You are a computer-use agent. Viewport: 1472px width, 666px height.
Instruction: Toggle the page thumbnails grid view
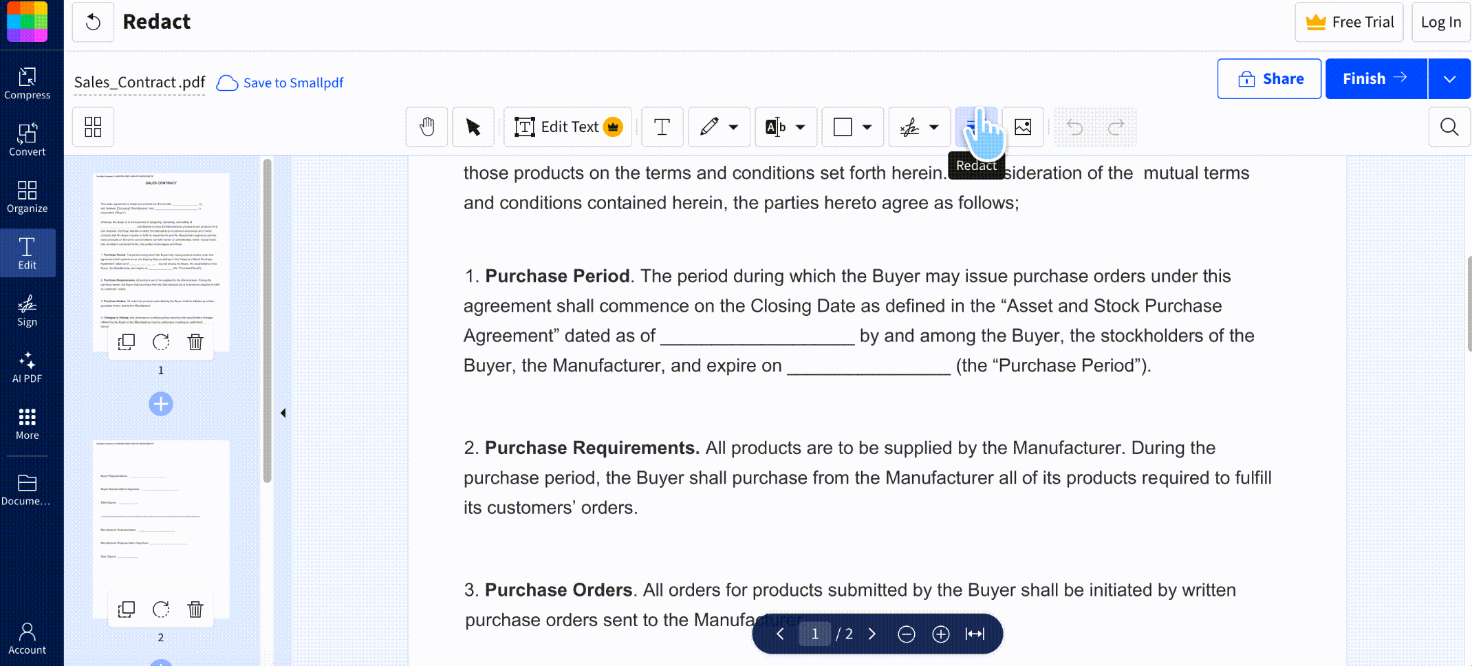coord(93,127)
